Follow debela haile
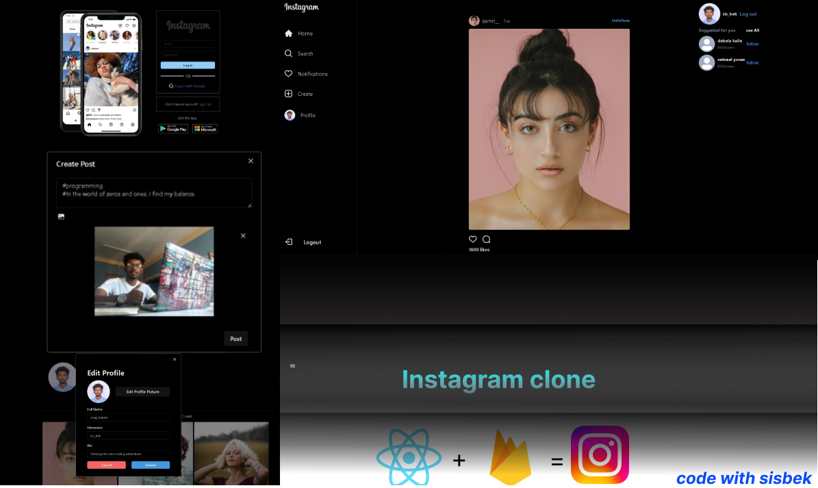 pos(752,44)
